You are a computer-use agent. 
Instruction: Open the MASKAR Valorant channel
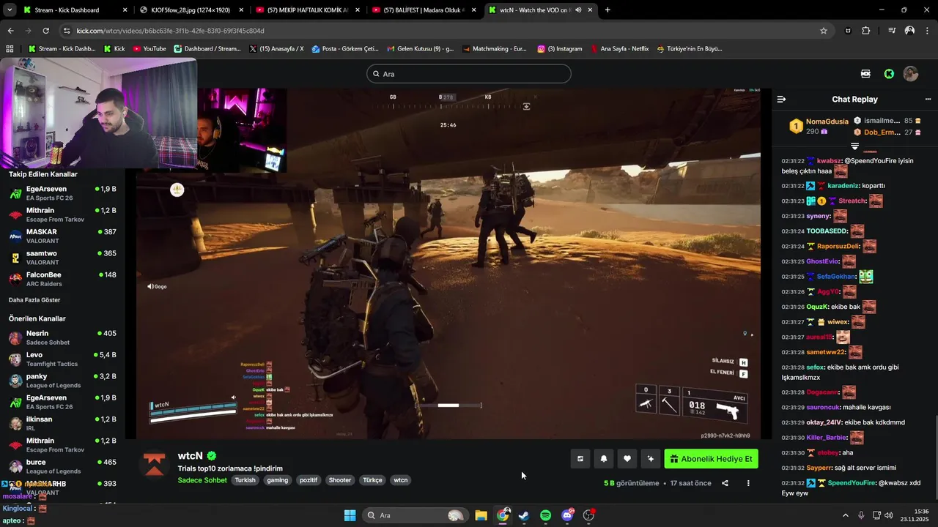pyautogui.click(x=62, y=236)
